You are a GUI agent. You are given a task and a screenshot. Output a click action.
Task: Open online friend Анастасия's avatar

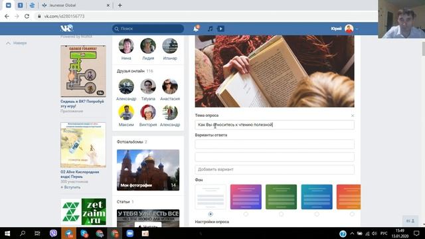tap(170, 86)
